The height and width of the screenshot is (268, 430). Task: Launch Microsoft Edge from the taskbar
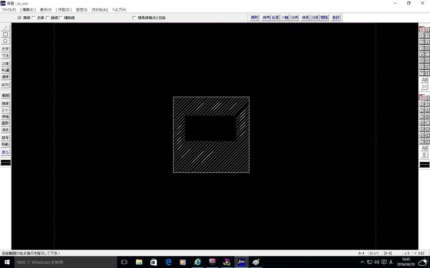pyautogui.click(x=169, y=262)
